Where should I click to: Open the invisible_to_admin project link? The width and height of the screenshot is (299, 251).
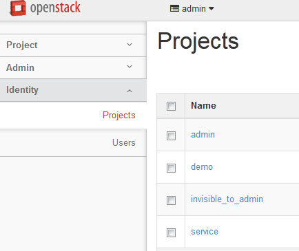(227, 199)
